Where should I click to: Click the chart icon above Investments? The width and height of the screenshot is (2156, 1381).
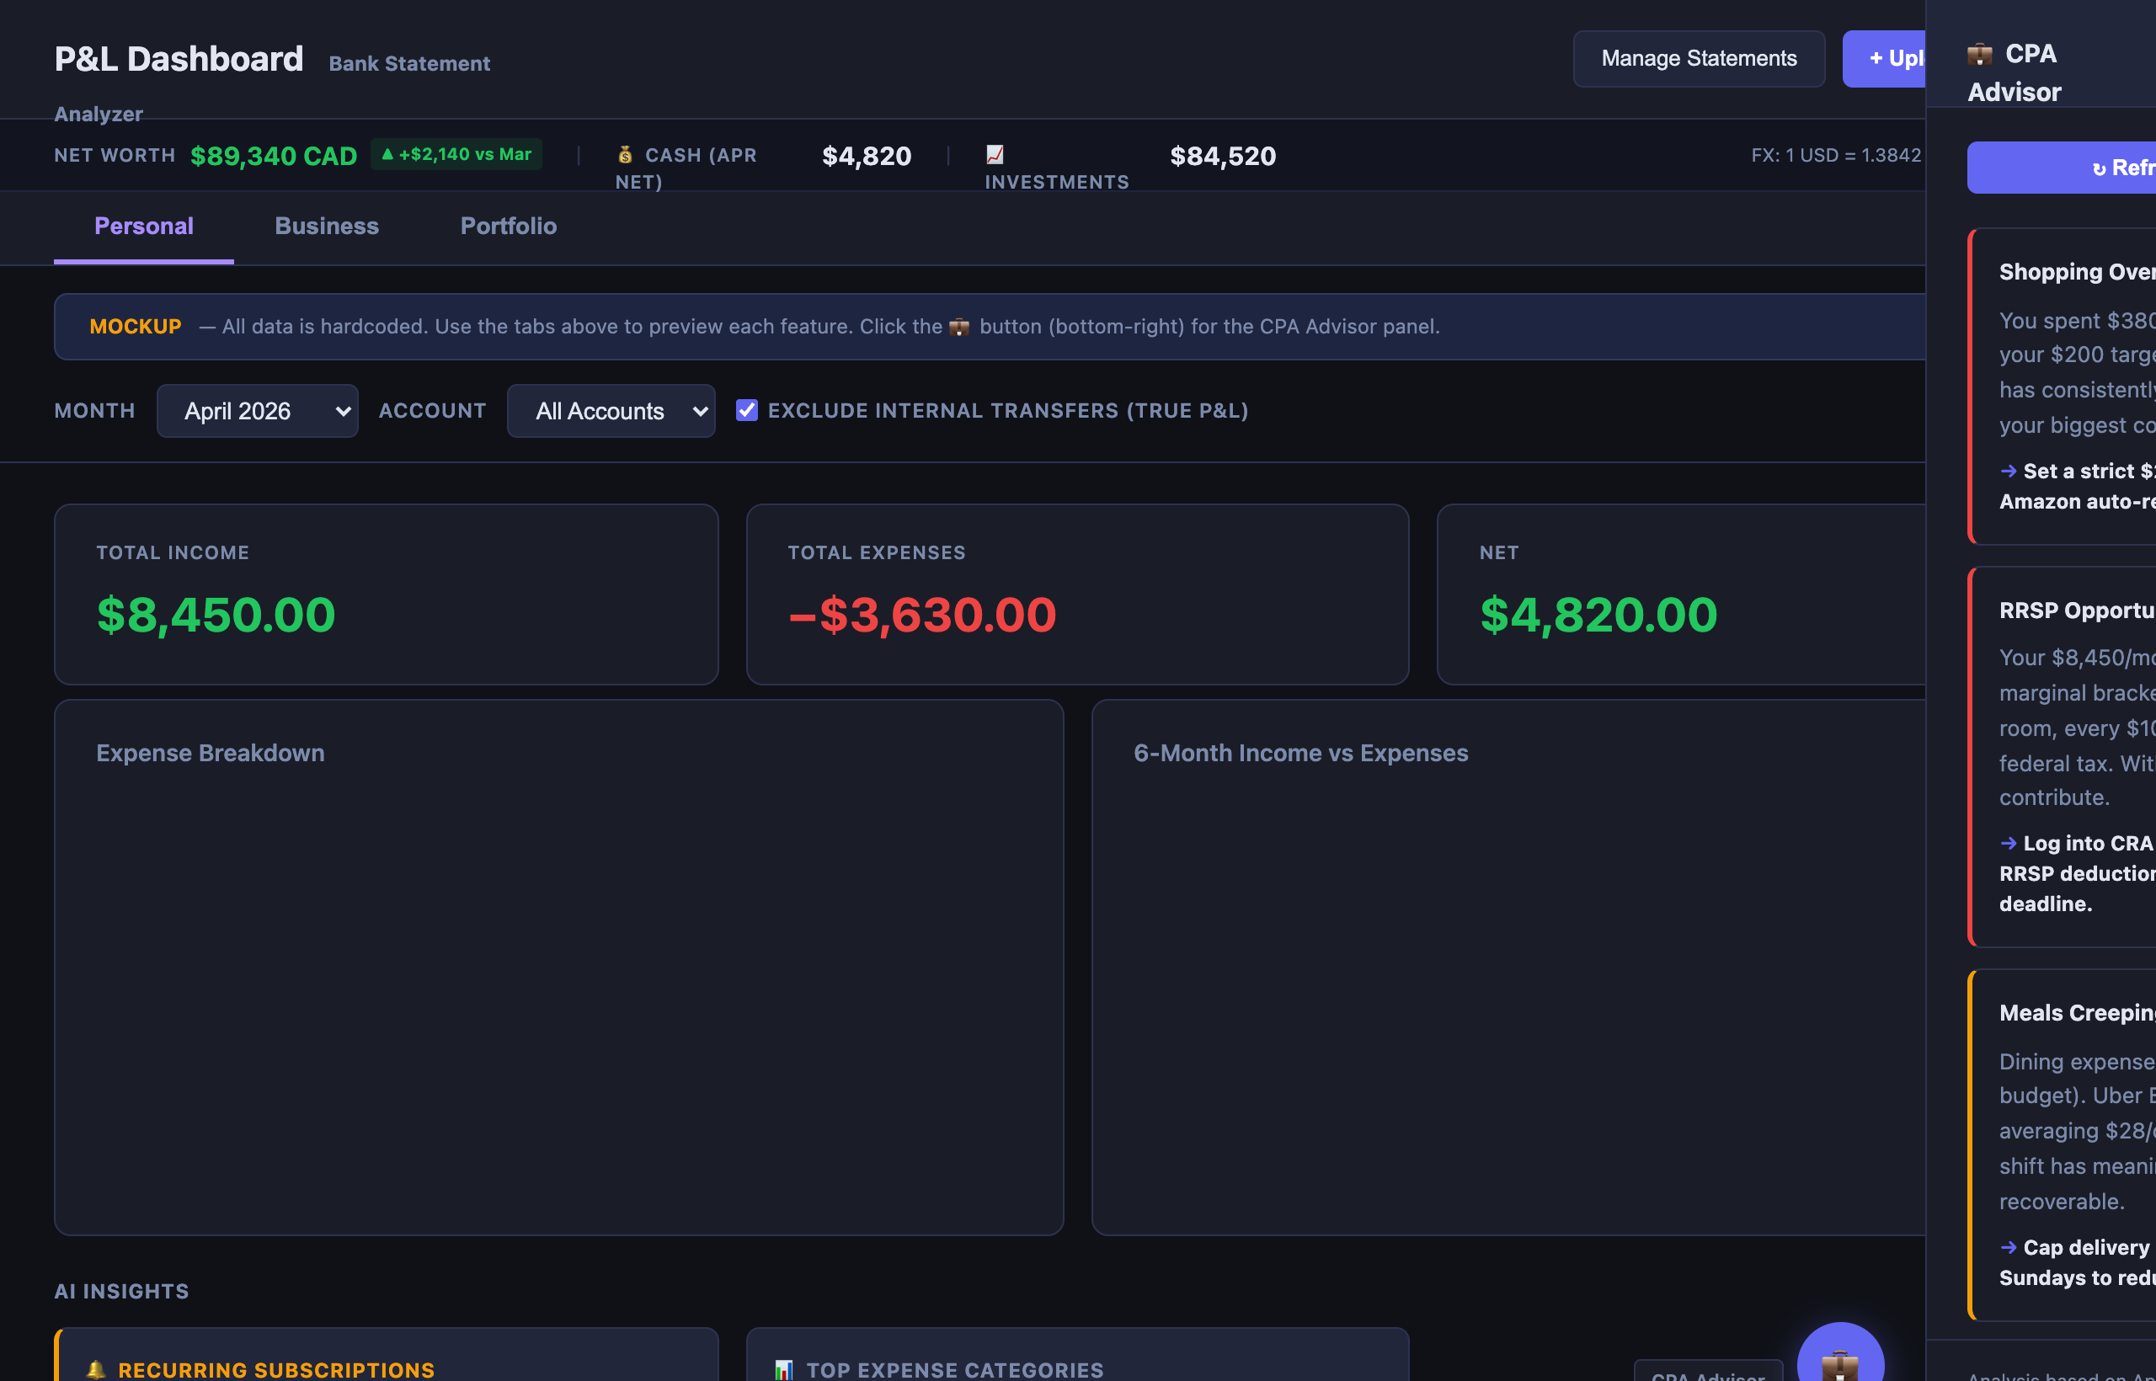coord(995,154)
